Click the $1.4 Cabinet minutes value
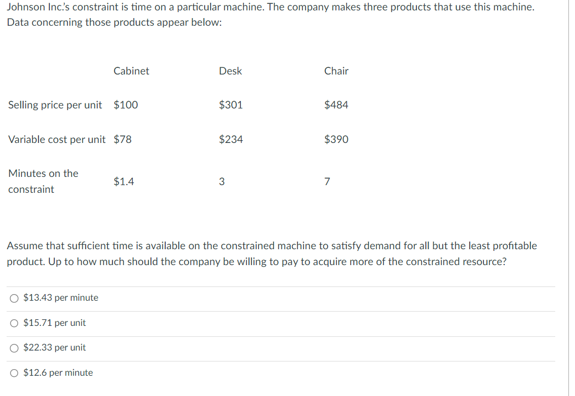 coord(123,181)
